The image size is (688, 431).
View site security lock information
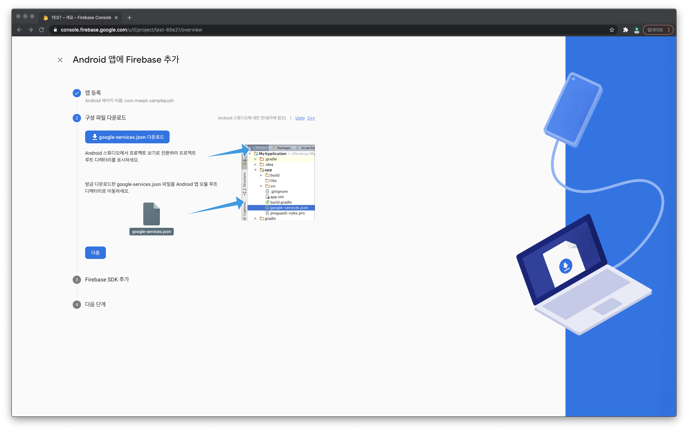pyautogui.click(x=55, y=30)
